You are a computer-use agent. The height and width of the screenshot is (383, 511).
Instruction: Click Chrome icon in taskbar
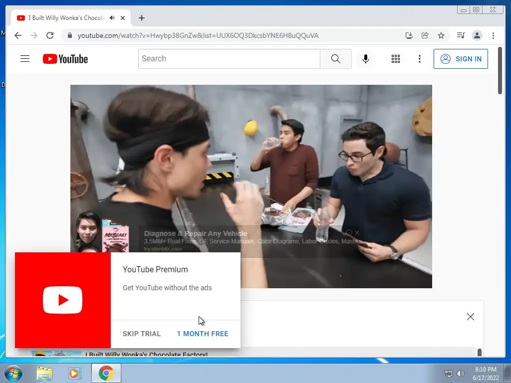(106, 373)
